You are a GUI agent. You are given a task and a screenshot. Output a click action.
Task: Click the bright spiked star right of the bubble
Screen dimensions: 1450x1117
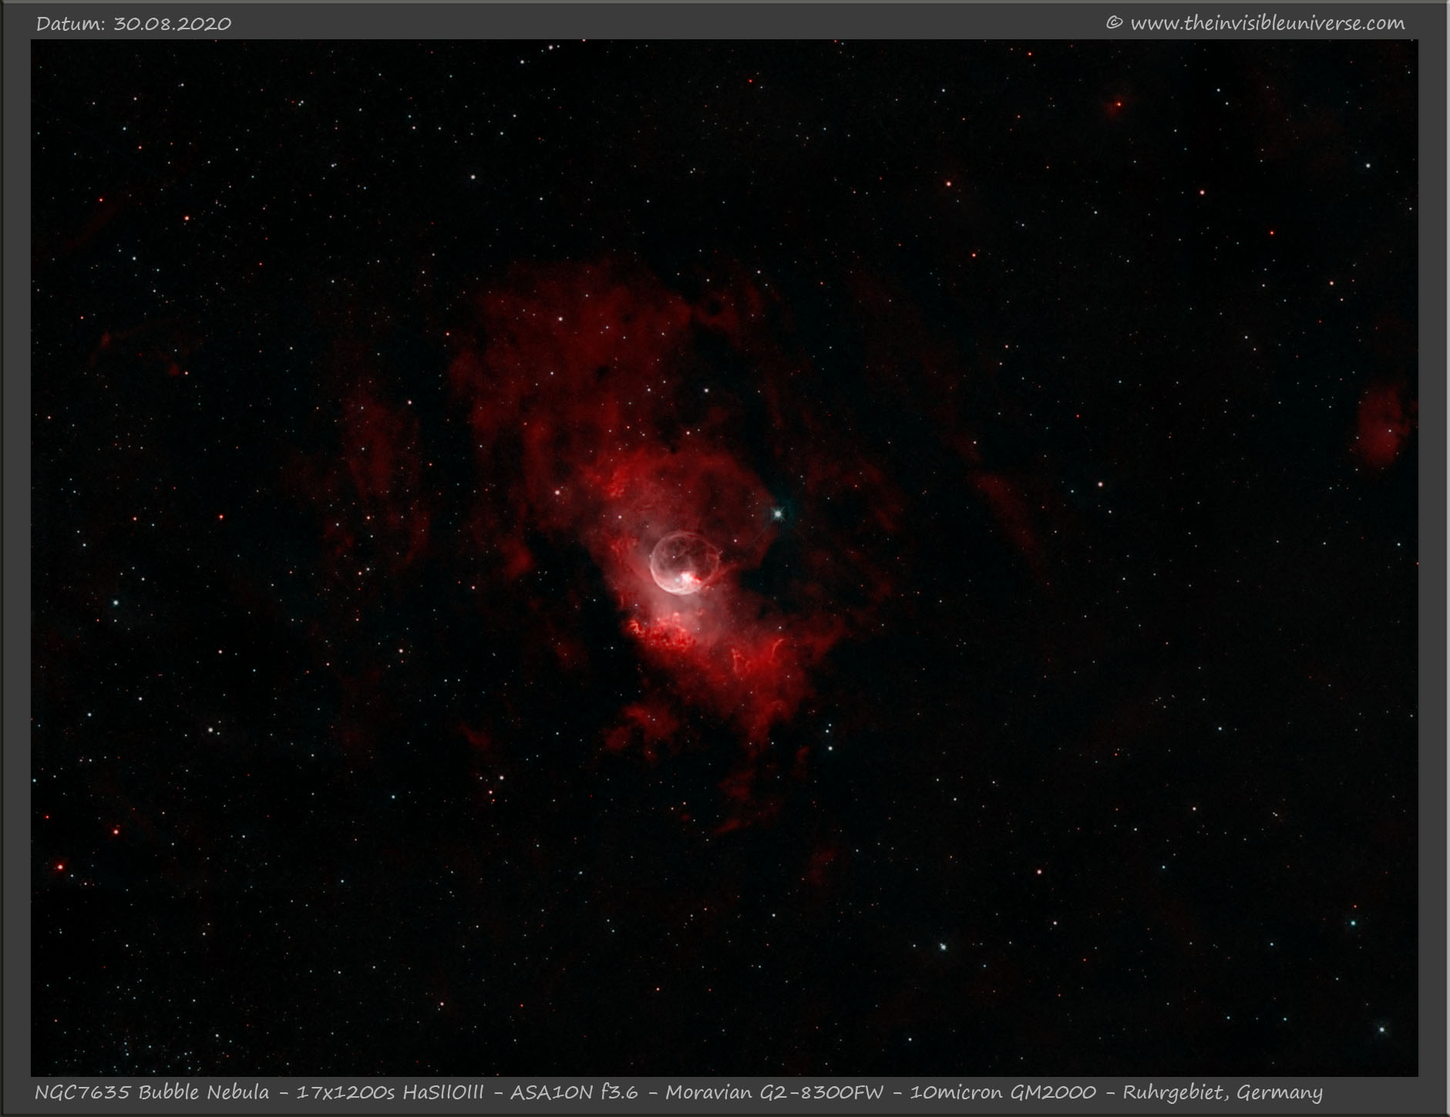tap(779, 512)
